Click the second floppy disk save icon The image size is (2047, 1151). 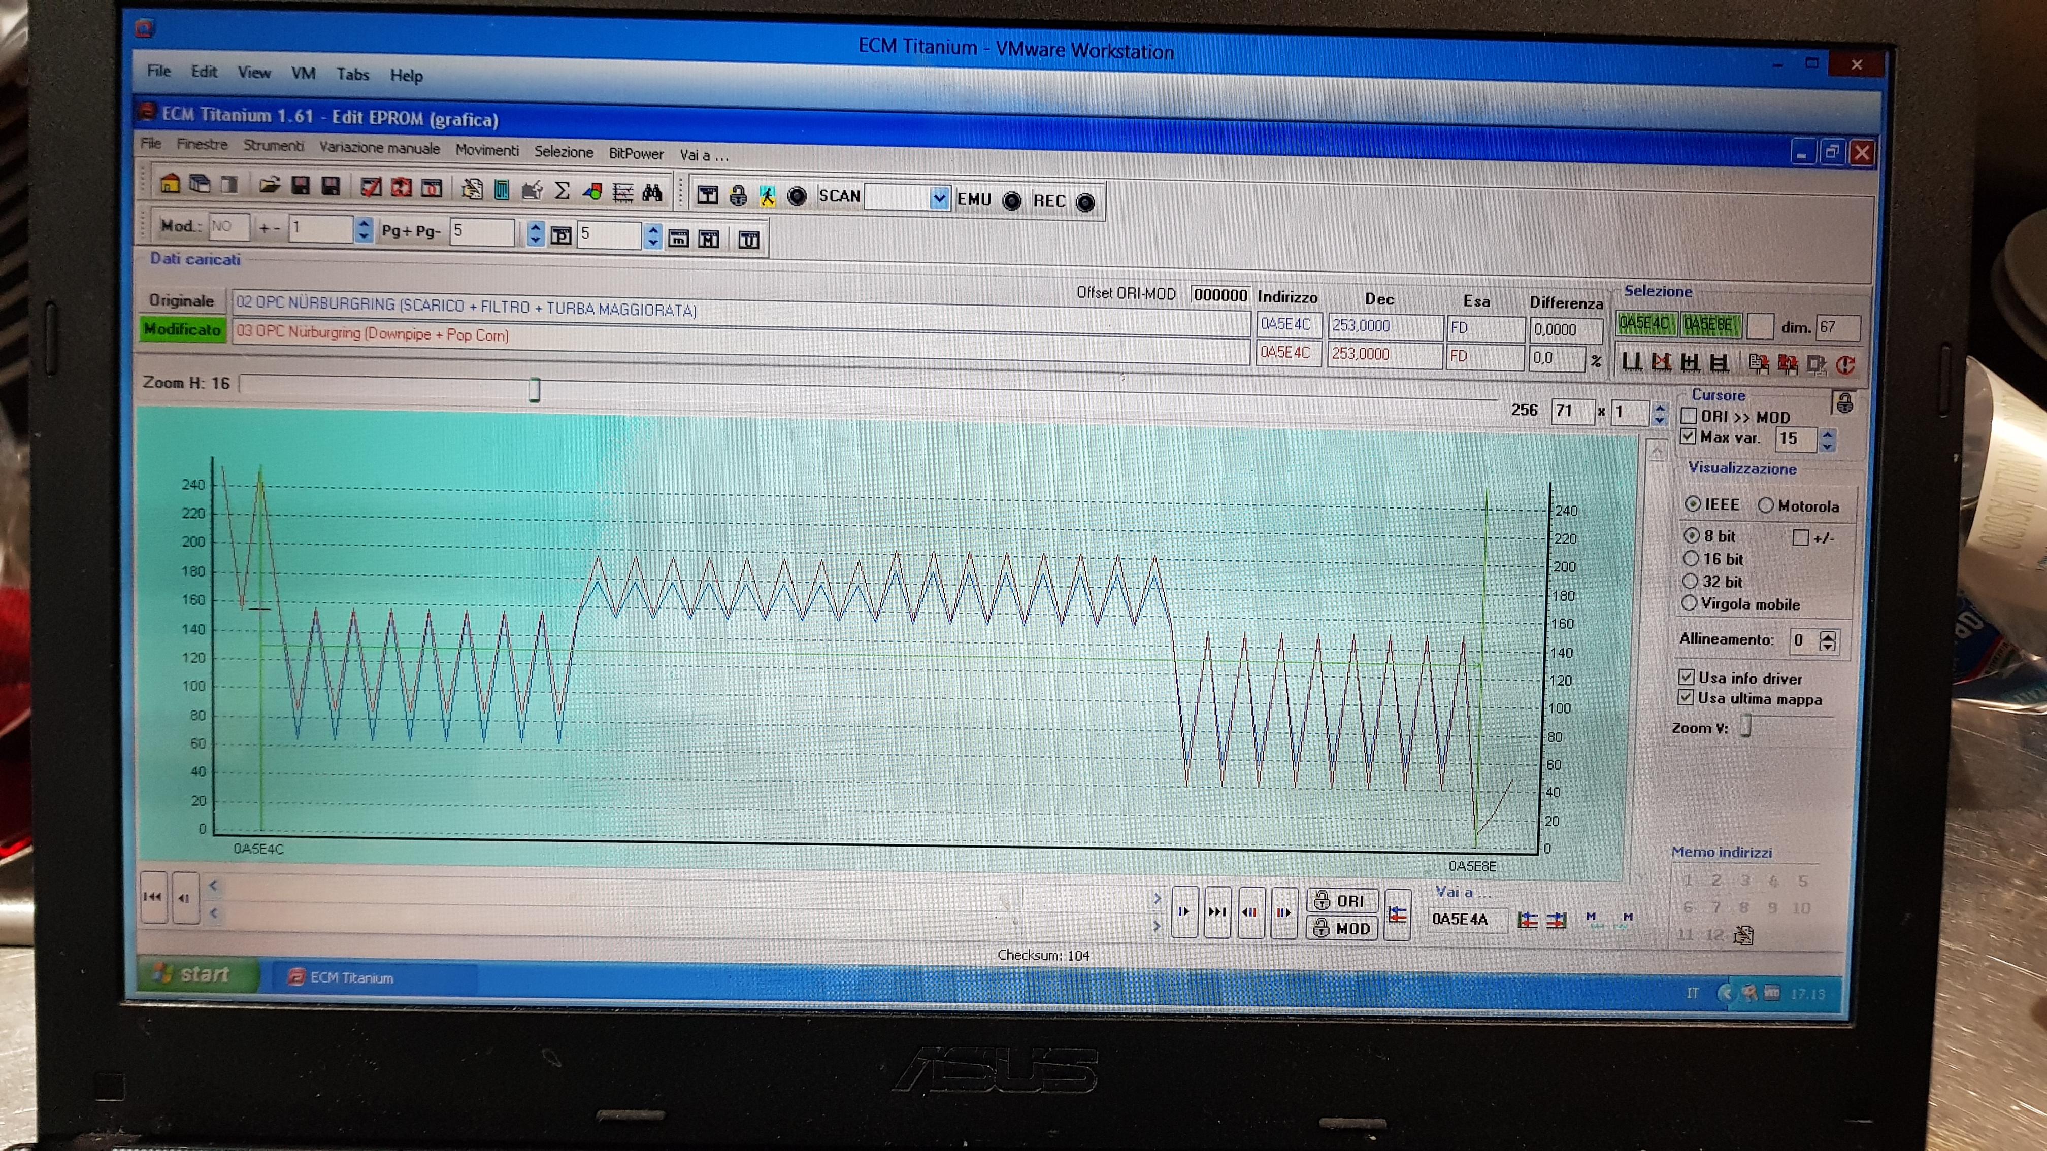pos(331,187)
